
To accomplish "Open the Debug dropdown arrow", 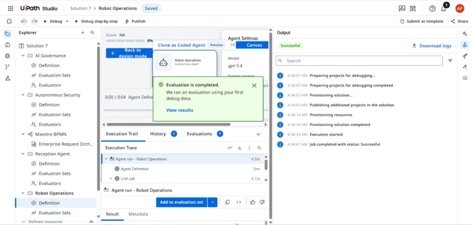I will pyautogui.click(x=67, y=21).
